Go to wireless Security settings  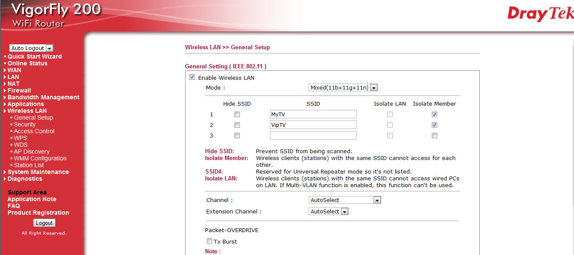pyautogui.click(x=25, y=124)
